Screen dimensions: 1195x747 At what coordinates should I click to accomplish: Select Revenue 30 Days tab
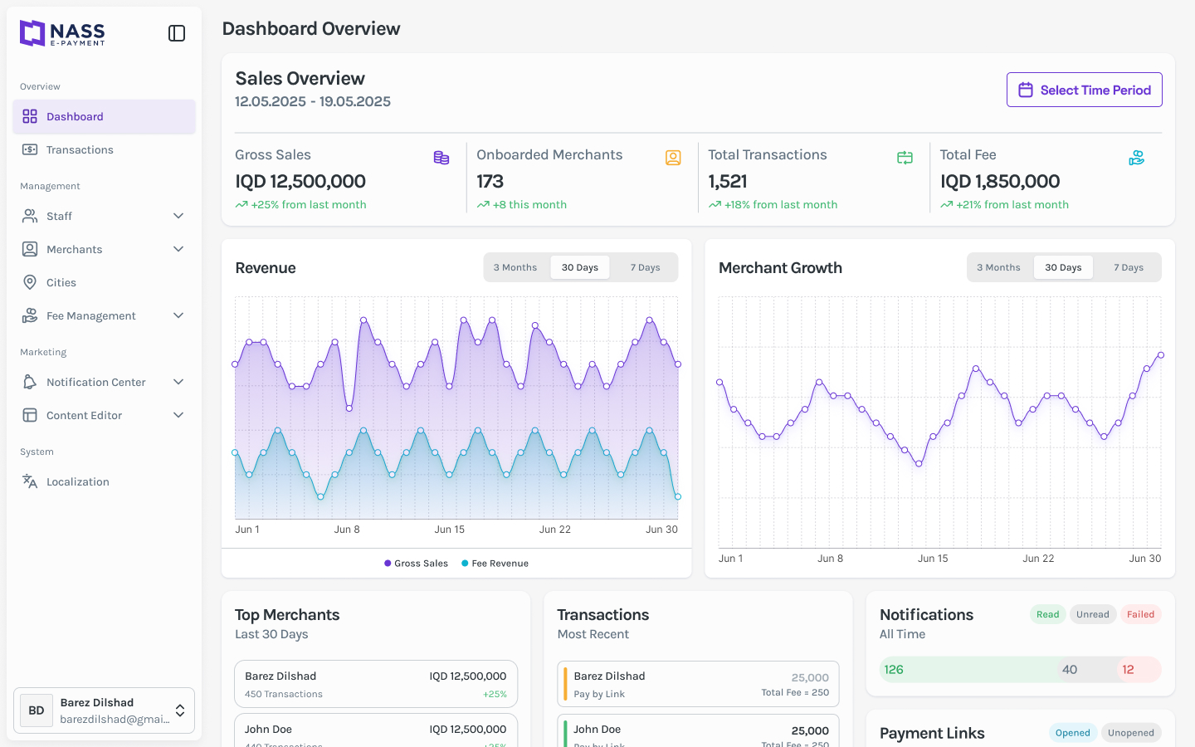coord(580,267)
